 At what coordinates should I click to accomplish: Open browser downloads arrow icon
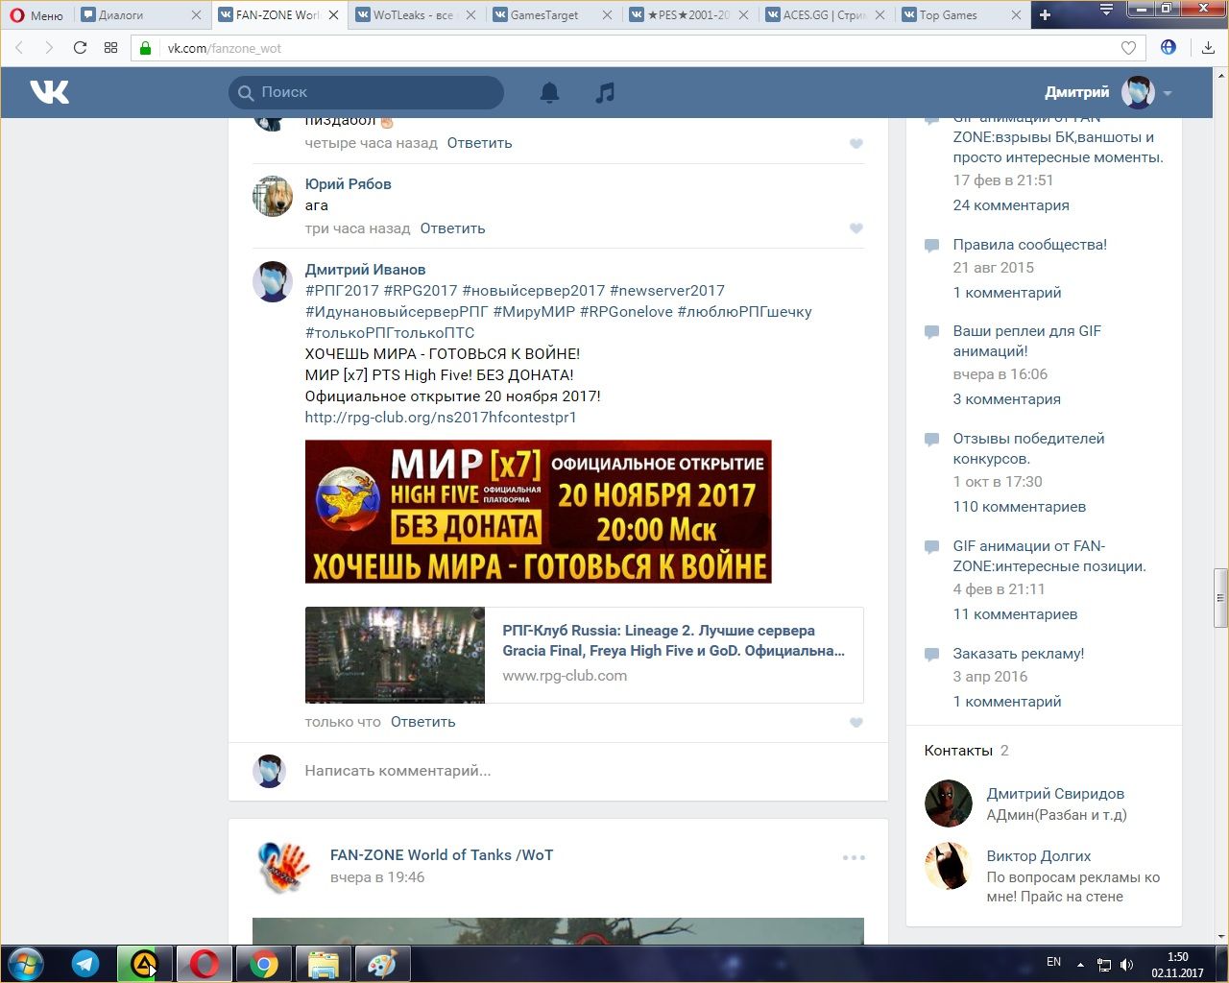pyautogui.click(x=1208, y=48)
